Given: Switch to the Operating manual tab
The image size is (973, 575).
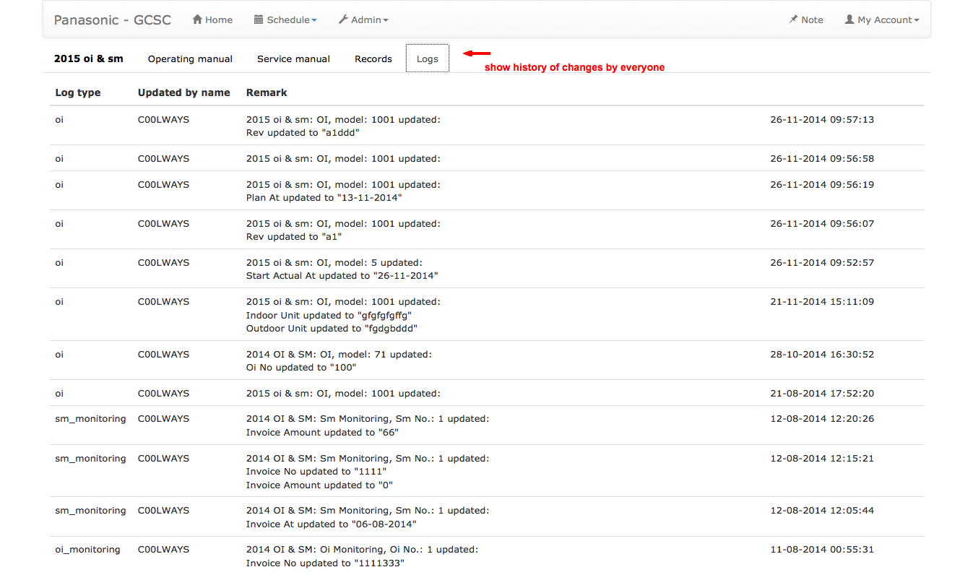Looking at the screenshot, I should [190, 59].
